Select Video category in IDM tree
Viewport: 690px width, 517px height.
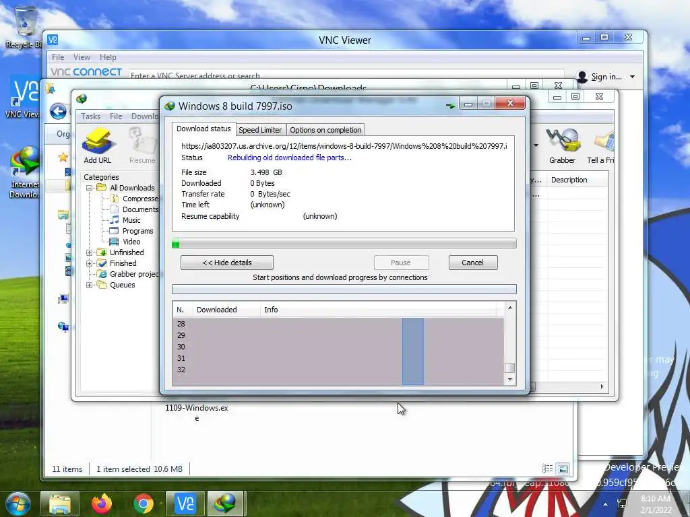tap(125, 242)
